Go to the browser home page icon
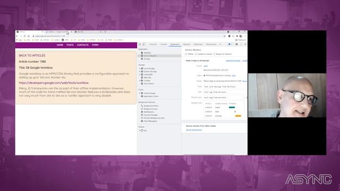Screen dimensions: 340x191 28,36
